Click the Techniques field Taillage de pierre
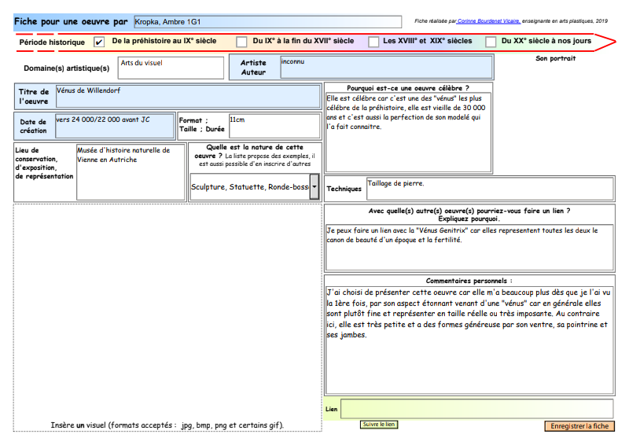This screenshot has height=445, width=629. point(489,189)
